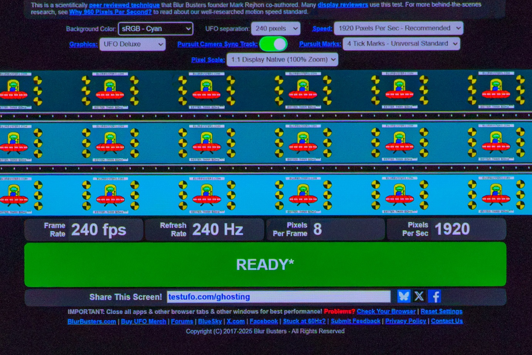Click the green READY* button
Screen dimensions: 532x355
coord(265,264)
